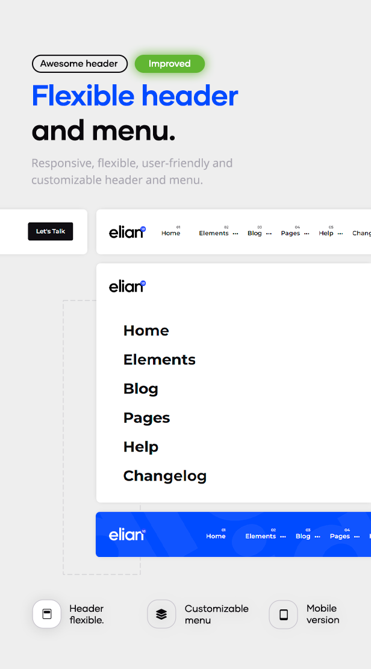Click the Let's Talk button
This screenshot has height=669, width=371.
[x=50, y=231]
